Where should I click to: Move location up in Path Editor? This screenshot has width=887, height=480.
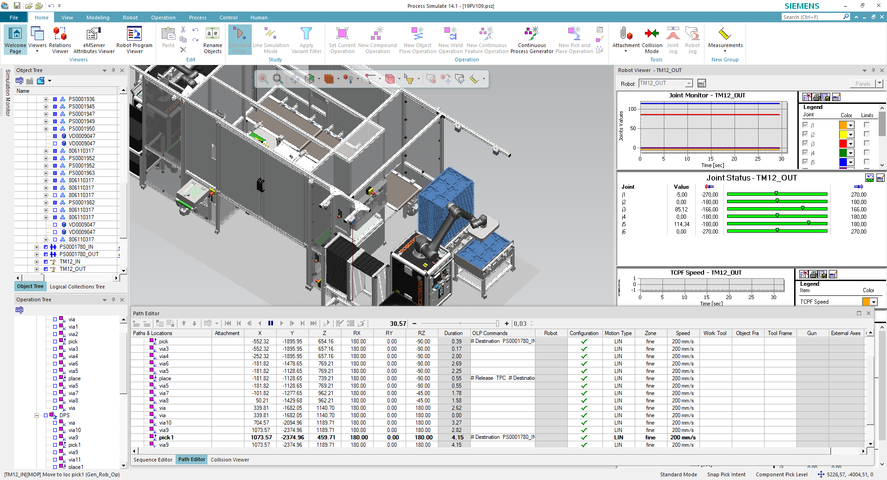click(x=184, y=324)
